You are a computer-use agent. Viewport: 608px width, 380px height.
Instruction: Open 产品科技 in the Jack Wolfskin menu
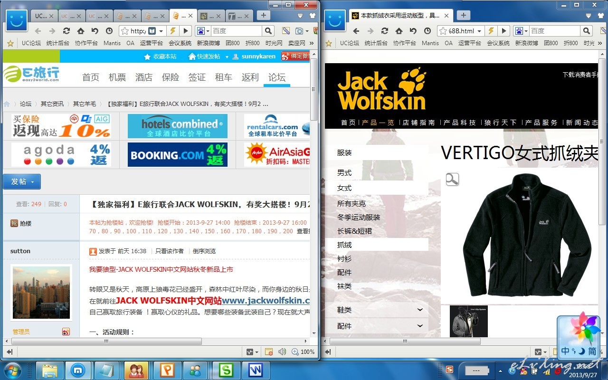coord(460,122)
